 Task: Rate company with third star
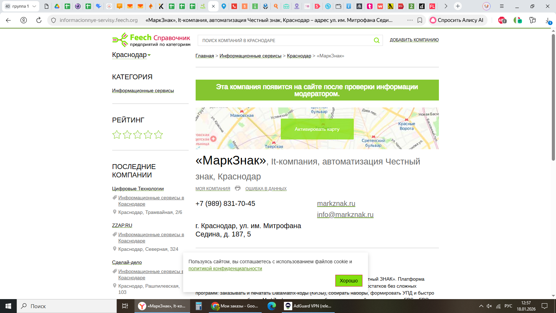coord(138,135)
